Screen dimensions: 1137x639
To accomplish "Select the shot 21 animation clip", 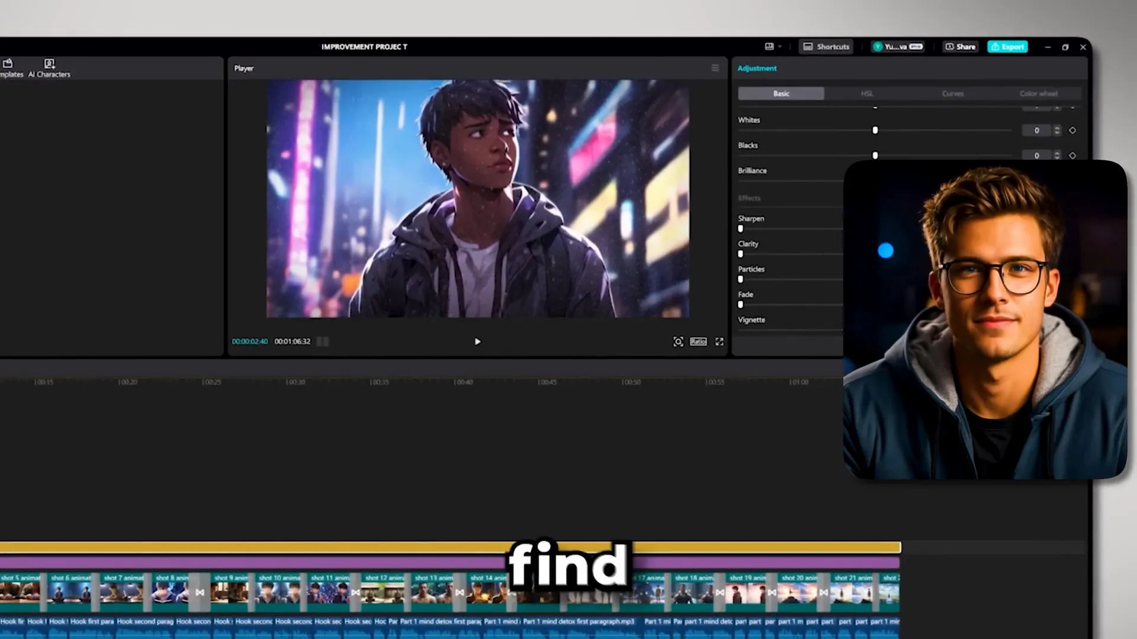I will (x=853, y=592).
